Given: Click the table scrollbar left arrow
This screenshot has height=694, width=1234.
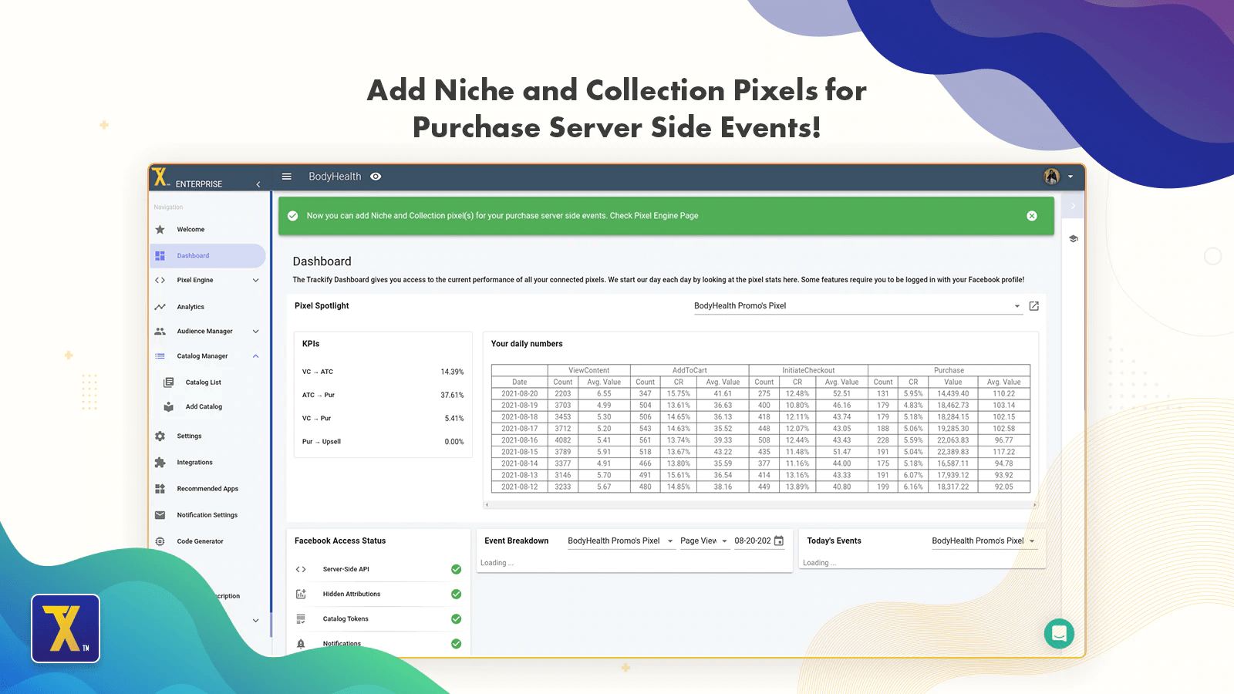Looking at the screenshot, I should (487, 505).
